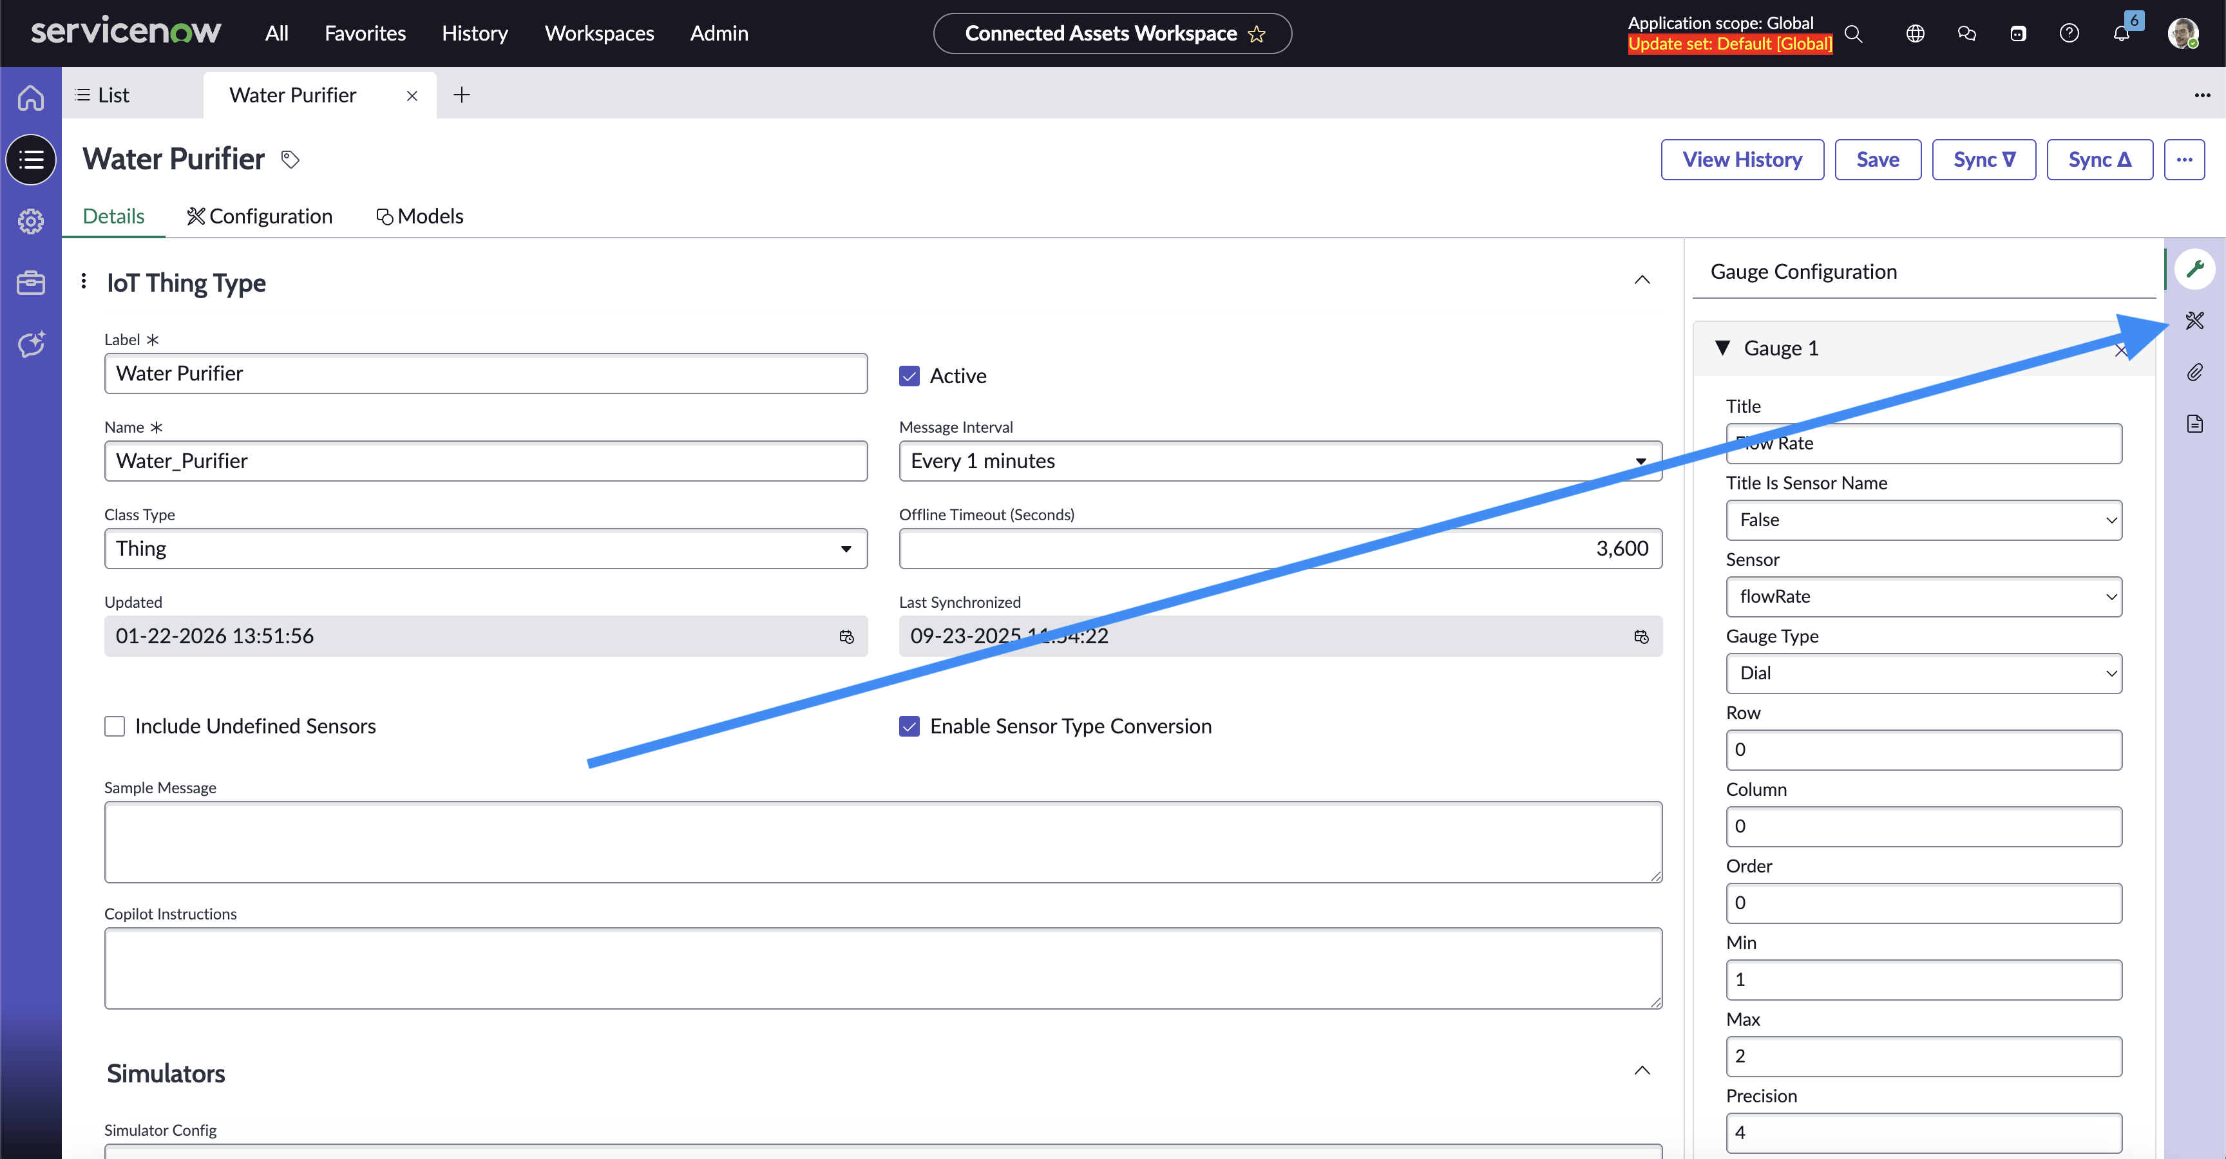The image size is (2226, 1159).
Task: Open the document panel icon
Action: 2195,423
